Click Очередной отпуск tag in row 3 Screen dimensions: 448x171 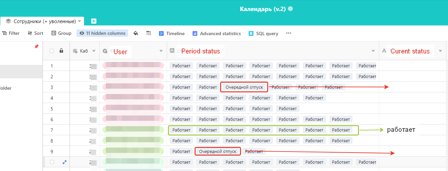pos(244,87)
